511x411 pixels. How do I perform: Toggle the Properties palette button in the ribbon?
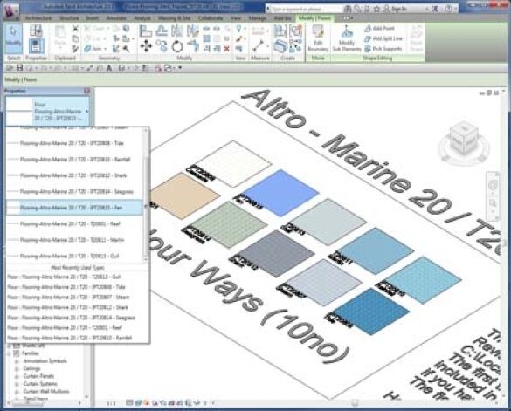pos(36,46)
